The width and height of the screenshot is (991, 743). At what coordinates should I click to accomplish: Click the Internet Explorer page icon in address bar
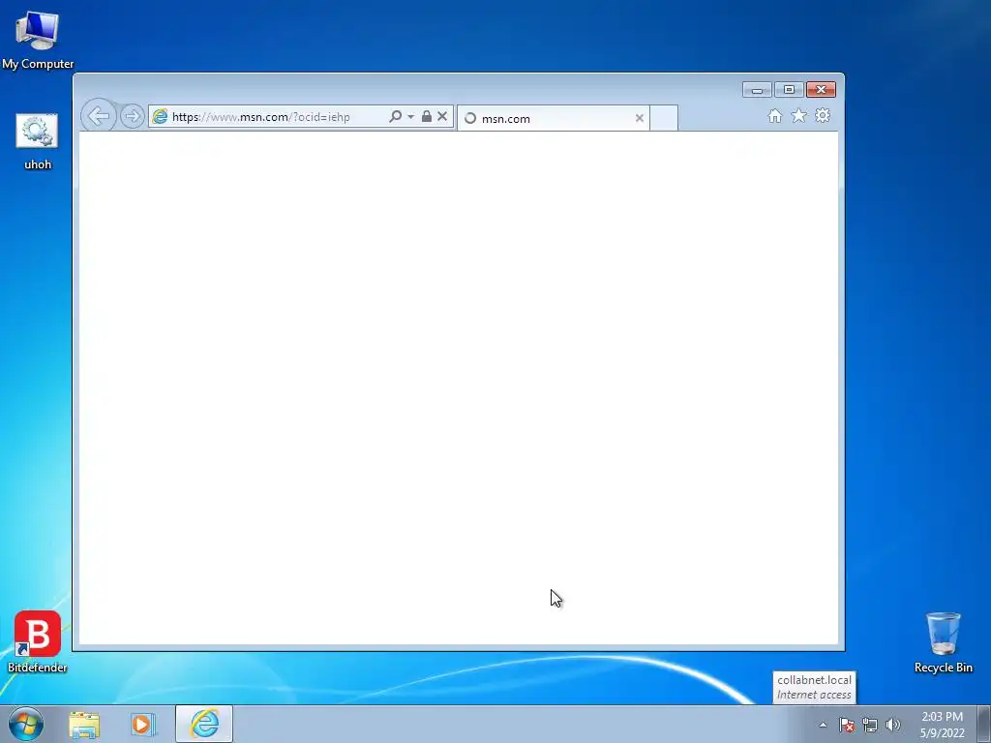tap(160, 116)
